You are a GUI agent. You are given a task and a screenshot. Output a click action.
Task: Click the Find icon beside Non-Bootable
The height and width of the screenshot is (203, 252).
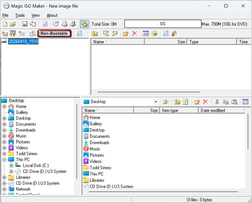click(79, 33)
